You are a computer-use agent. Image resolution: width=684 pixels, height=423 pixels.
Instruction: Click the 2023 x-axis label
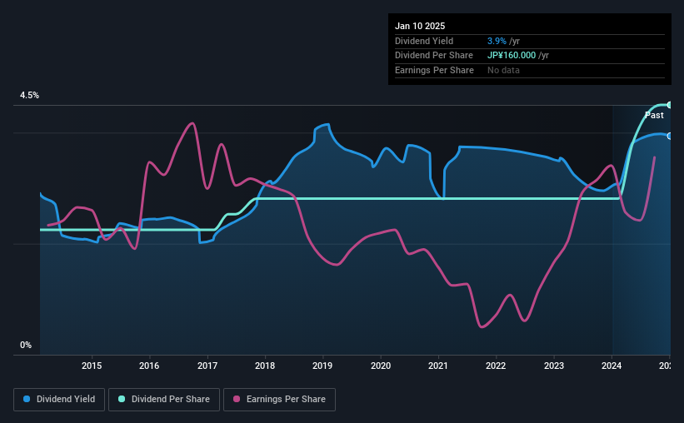point(554,366)
